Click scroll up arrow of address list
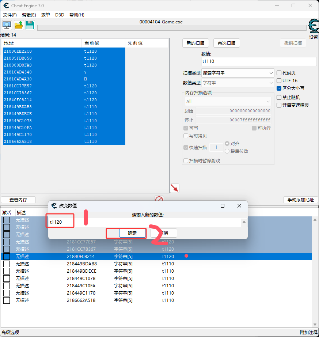Viewport: 319px width, 337px height. pos(315,220)
